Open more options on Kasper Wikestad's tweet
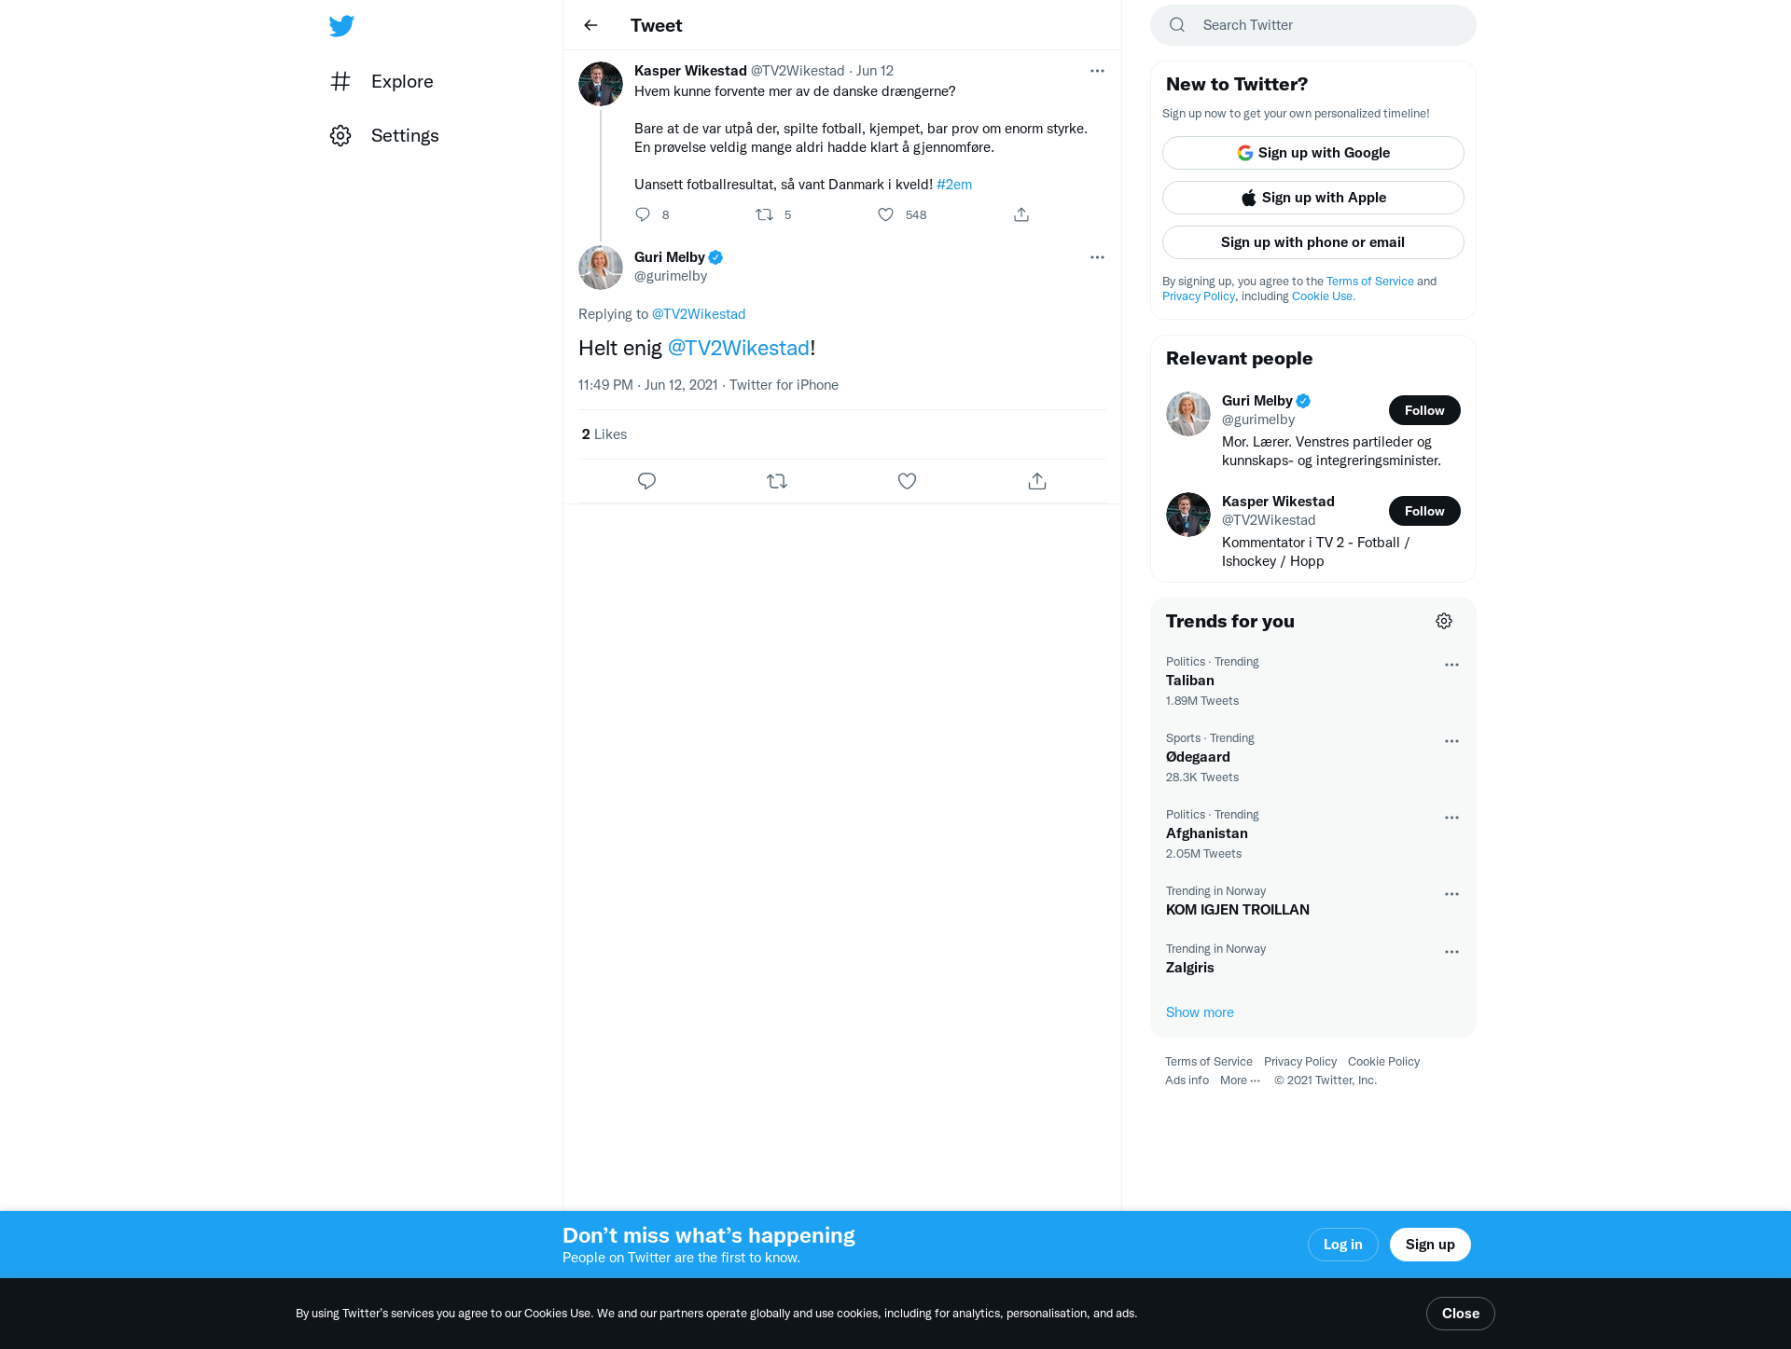Viewport: 1791px width, 1349px height. coord(1097,71)
